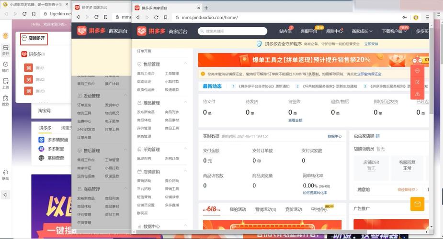Open the 上货 upload goods sidebar icon
The height and width of the screenshot is (239, 443).
[5, 84]
